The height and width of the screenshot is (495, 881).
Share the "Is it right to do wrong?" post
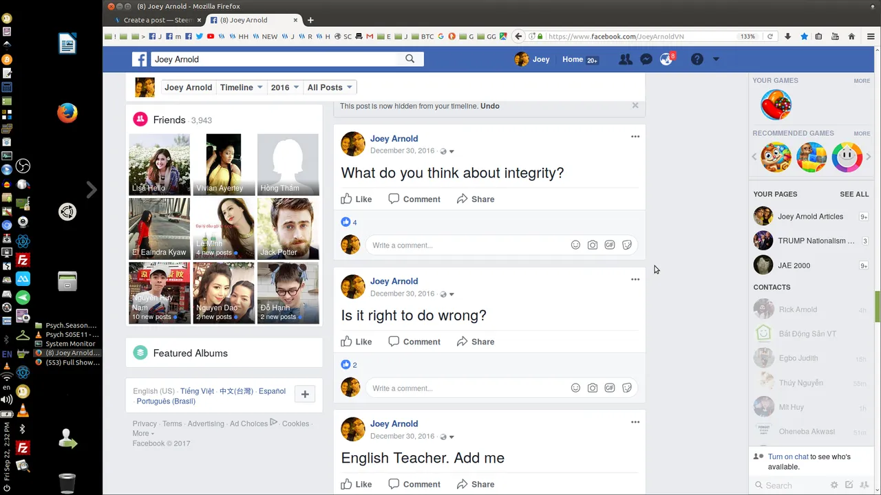476,342
